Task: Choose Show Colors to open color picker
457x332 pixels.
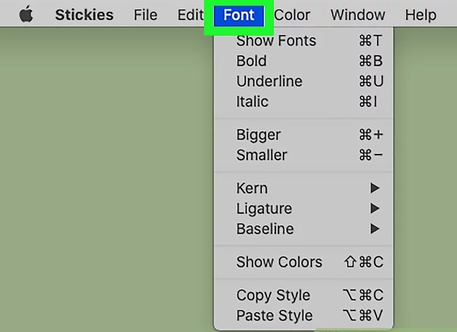Action: coord(279,262)
